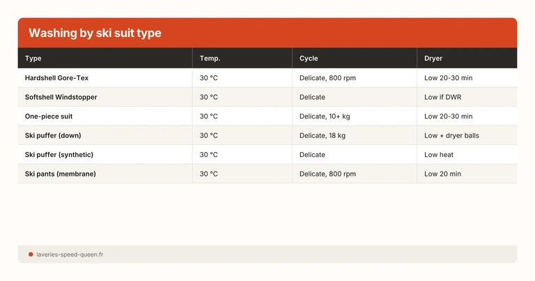Click the red dot beside laveries-speed-queen.fr

pos(31,255)
